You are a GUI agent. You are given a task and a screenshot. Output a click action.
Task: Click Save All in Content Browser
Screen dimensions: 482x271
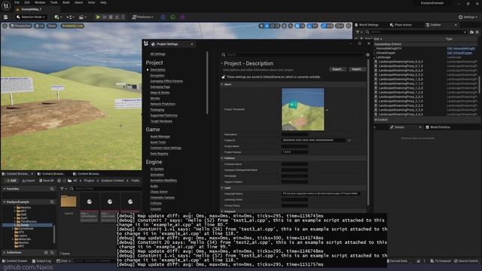pos(47,181)
